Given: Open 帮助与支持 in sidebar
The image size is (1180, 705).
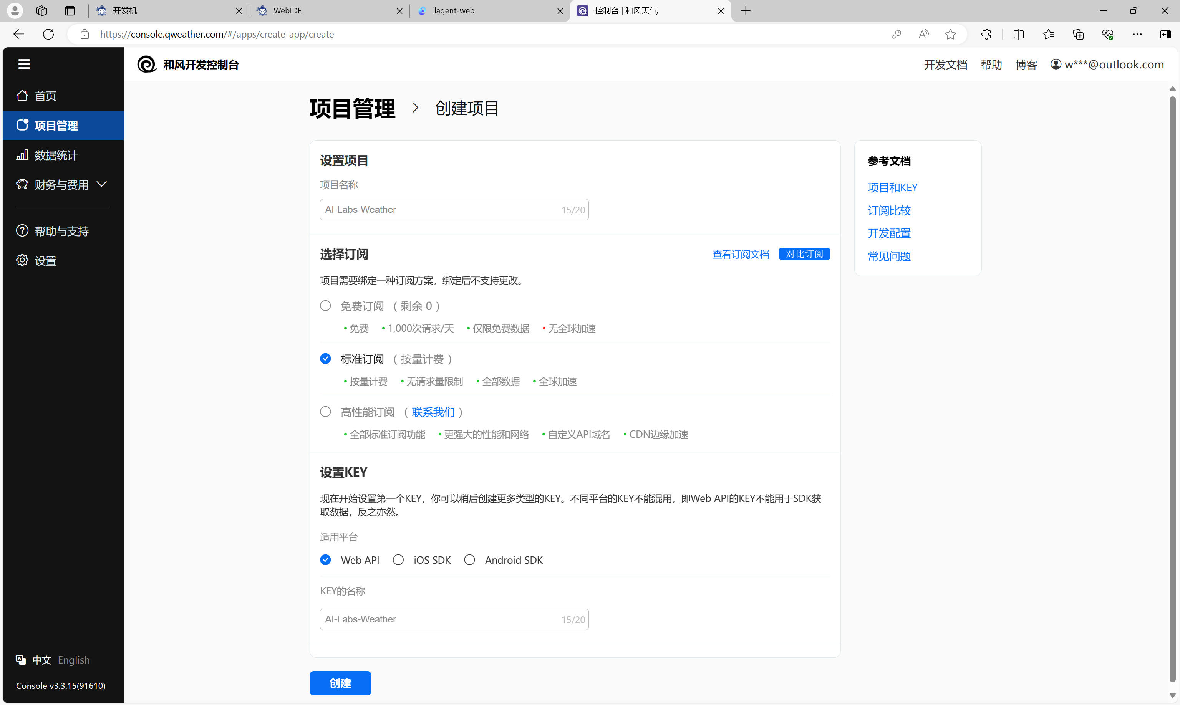Looking at the screenshot, I should point(63,231).
